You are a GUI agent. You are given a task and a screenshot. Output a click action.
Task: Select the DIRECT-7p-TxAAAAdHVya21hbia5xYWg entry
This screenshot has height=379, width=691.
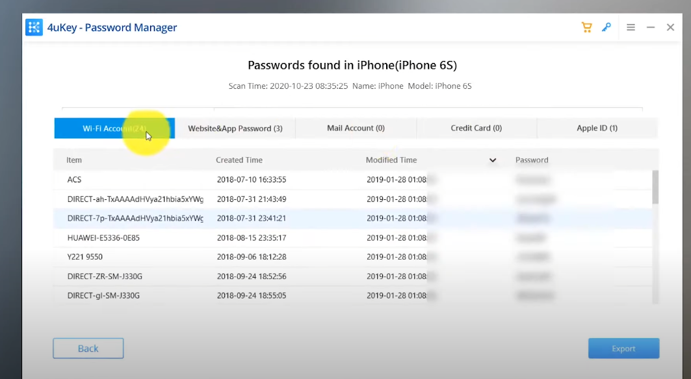coord(352,218)
